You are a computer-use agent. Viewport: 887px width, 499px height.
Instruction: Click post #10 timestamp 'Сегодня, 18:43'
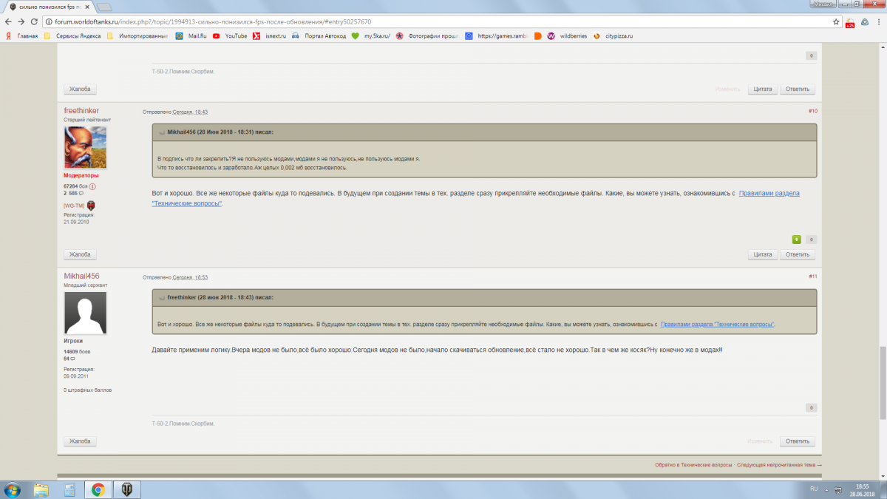coord(190,112)
